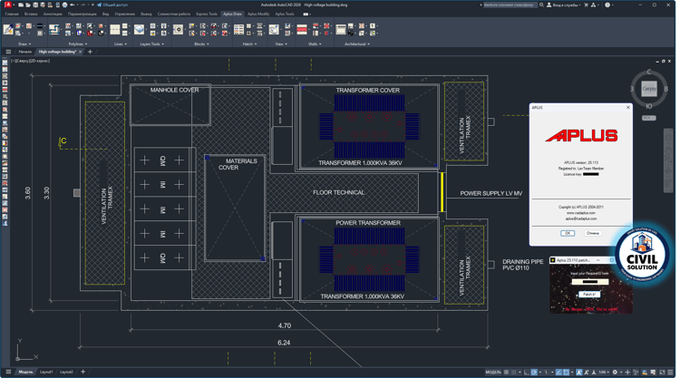Click the search magnifier icon in title bar
Image resolution: width=680 pixels, height=378 pixels.
coord(541,5)
